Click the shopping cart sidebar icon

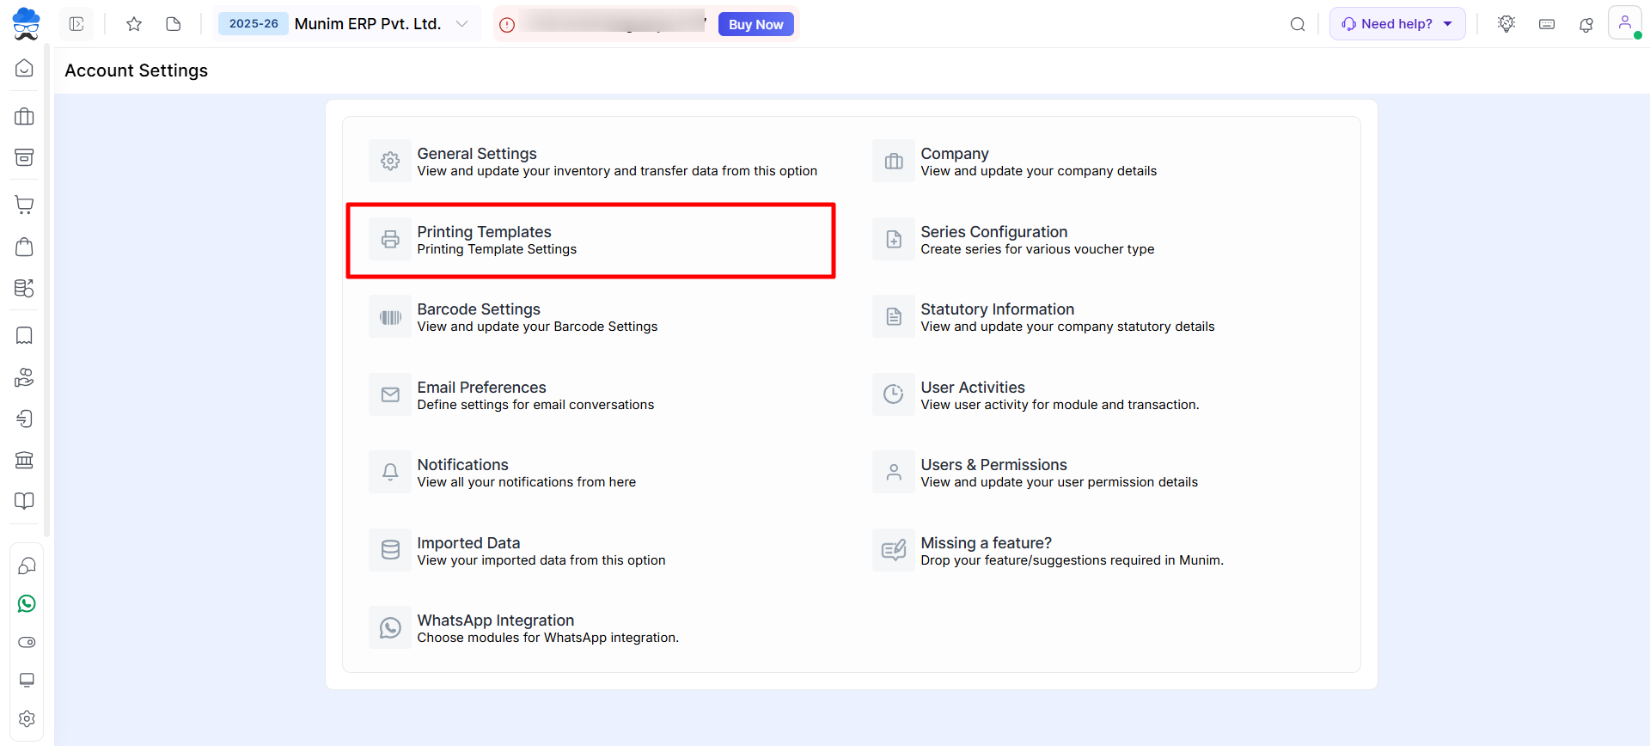(25, 205)
